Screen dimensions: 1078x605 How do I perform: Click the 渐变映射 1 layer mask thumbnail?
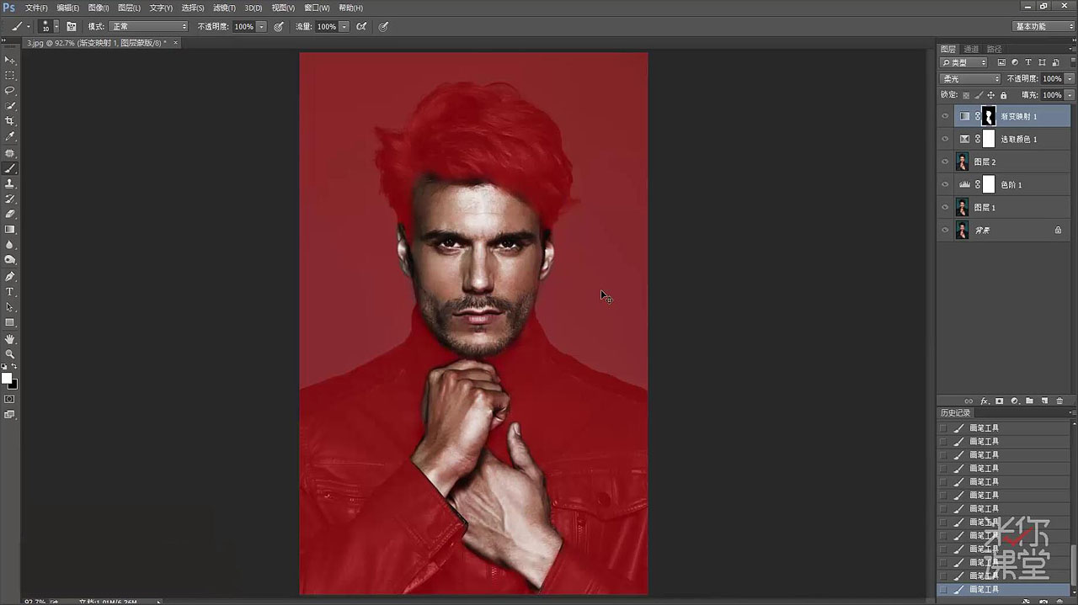989,116
